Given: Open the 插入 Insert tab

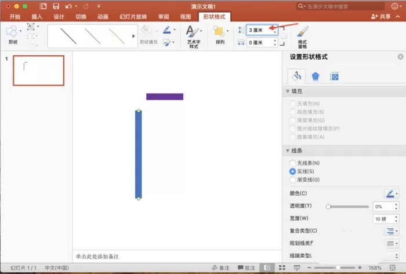Looking at the screenshot, I should point(37,17).
